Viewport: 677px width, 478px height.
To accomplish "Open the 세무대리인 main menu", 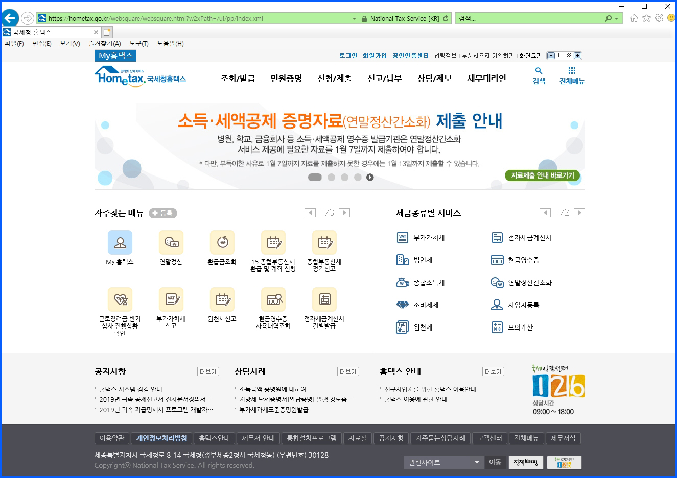I will click(x=486, y=78).
